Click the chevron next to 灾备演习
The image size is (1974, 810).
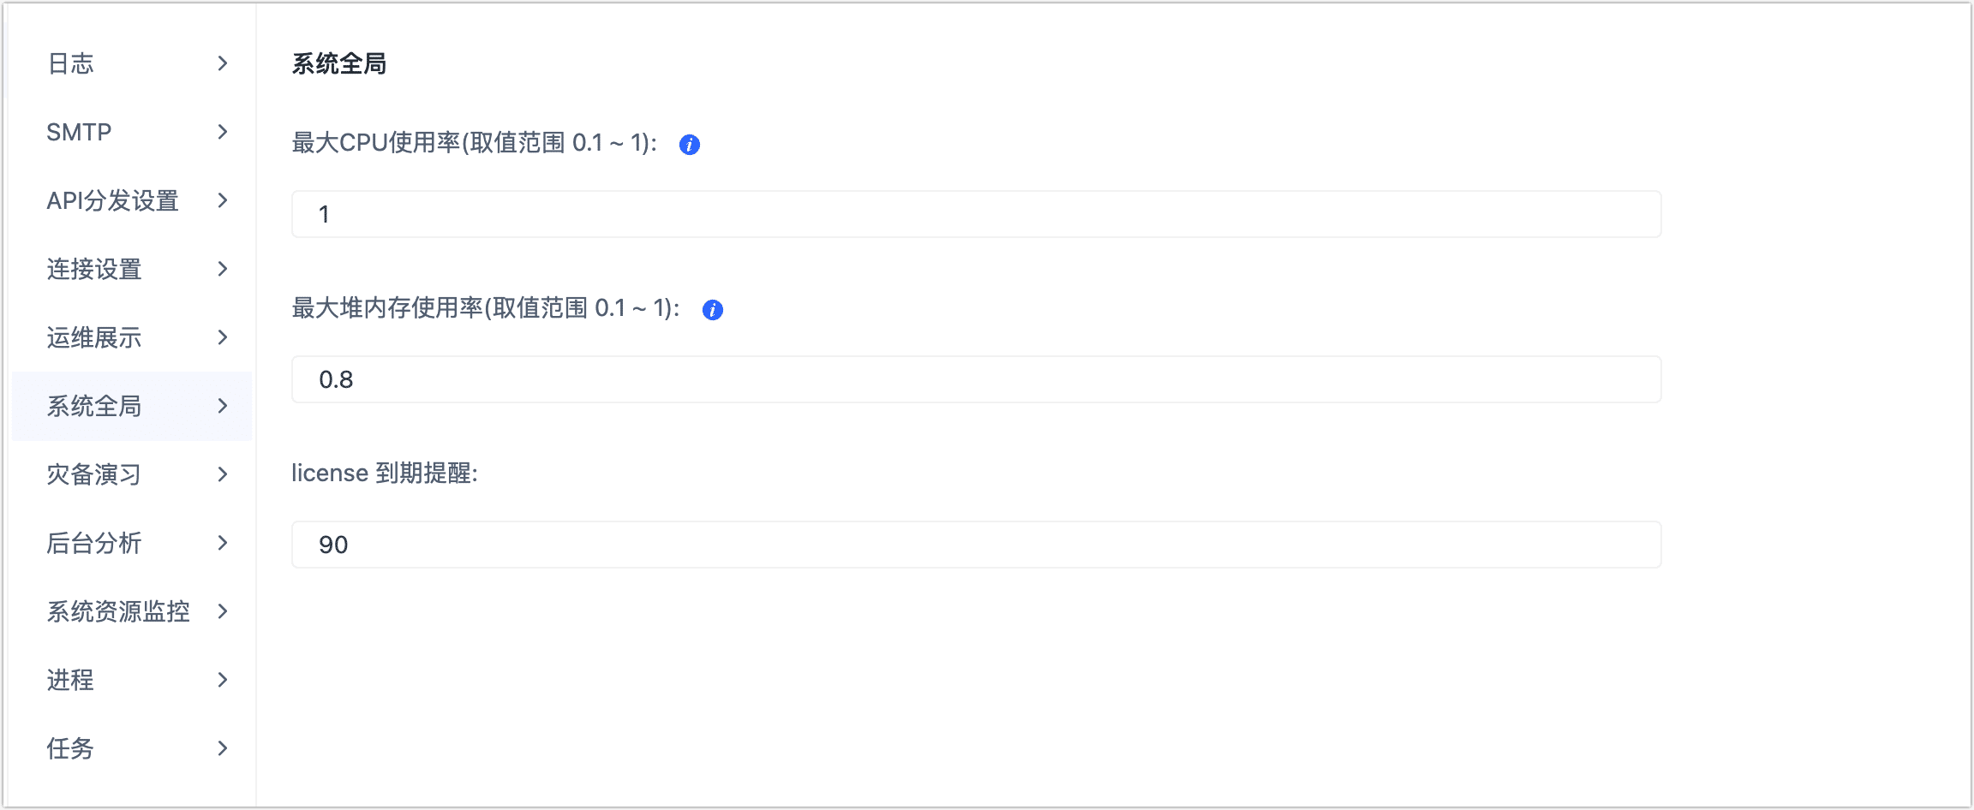[x=223, y=474]
